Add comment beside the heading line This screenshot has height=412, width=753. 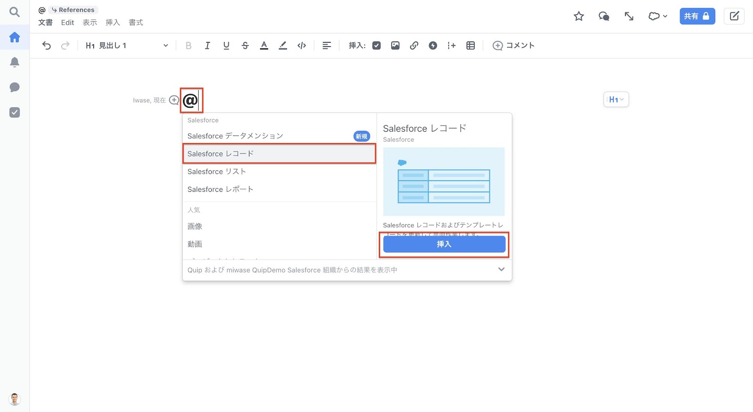tap(174, 100)
